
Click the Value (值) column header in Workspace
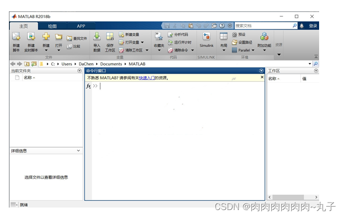point(310,79)
